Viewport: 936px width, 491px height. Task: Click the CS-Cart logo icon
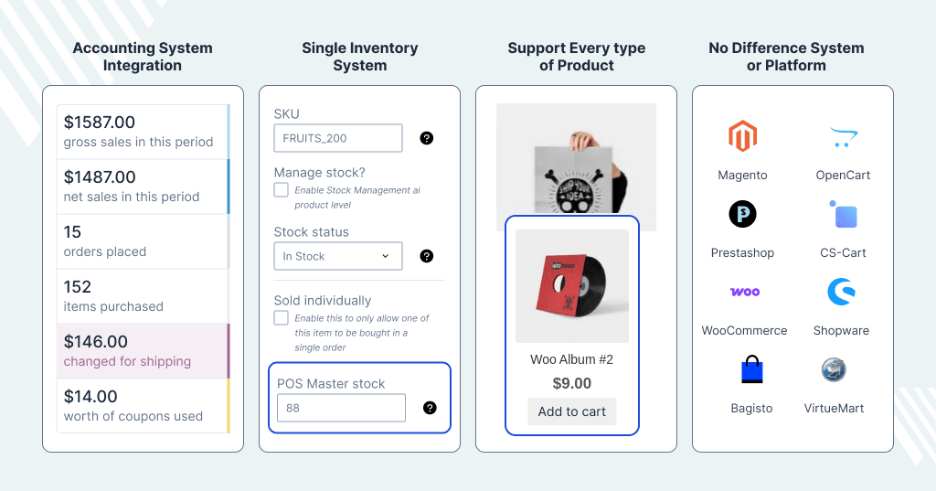click(x=843, y=215)
